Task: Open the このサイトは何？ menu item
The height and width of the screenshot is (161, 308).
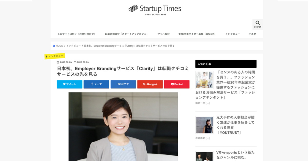Action: 77,34
